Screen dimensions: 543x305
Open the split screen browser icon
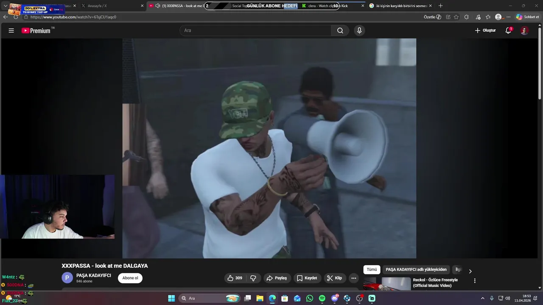(x=448, y=17)
